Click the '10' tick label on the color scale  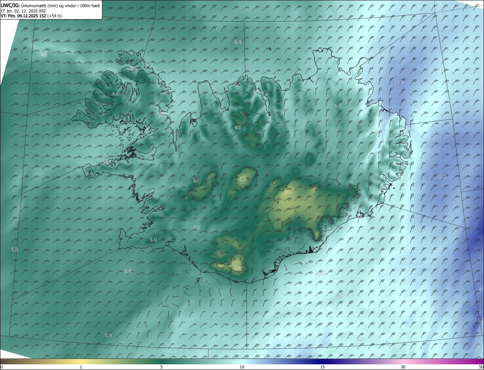[x=242, y=367]
